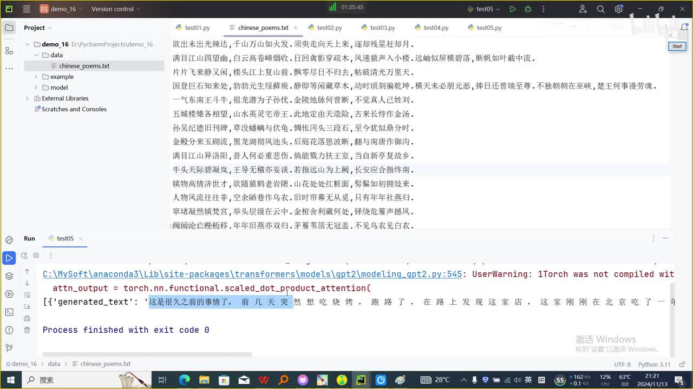Viewport: 693px width, 389px height.
Task: Click demo_16 breadcrumb in status bar
Action: click(x=22, y=364)
